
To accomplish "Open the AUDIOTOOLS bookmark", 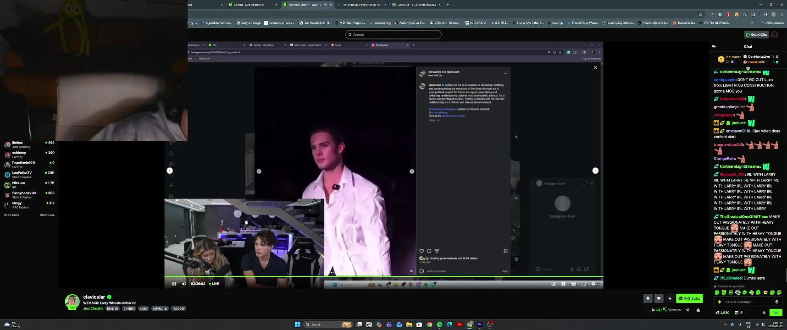I will tap(476, 22).
